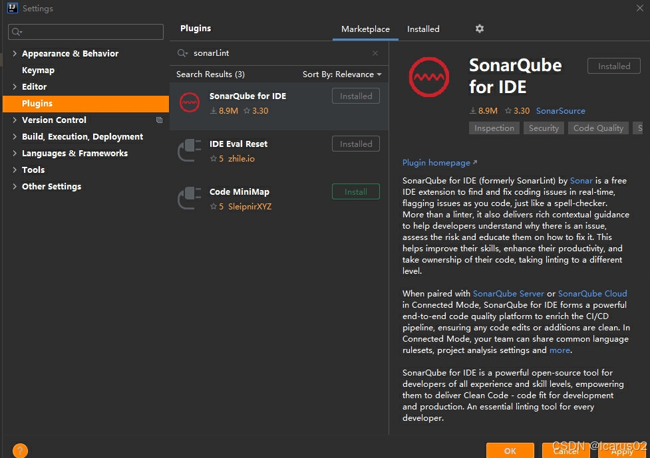
Task: Select Keymap in the settings tree
Action: (38, 70)
